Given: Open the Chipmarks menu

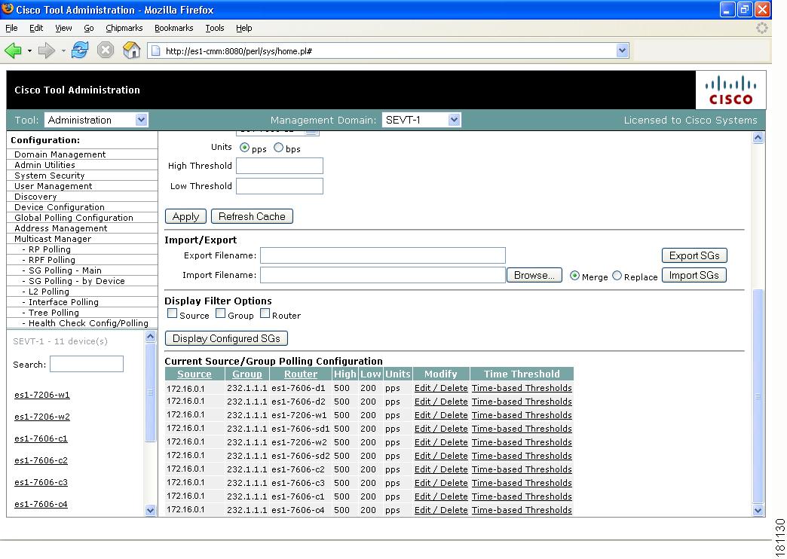Looking at the screenshot, I should 124,28.
